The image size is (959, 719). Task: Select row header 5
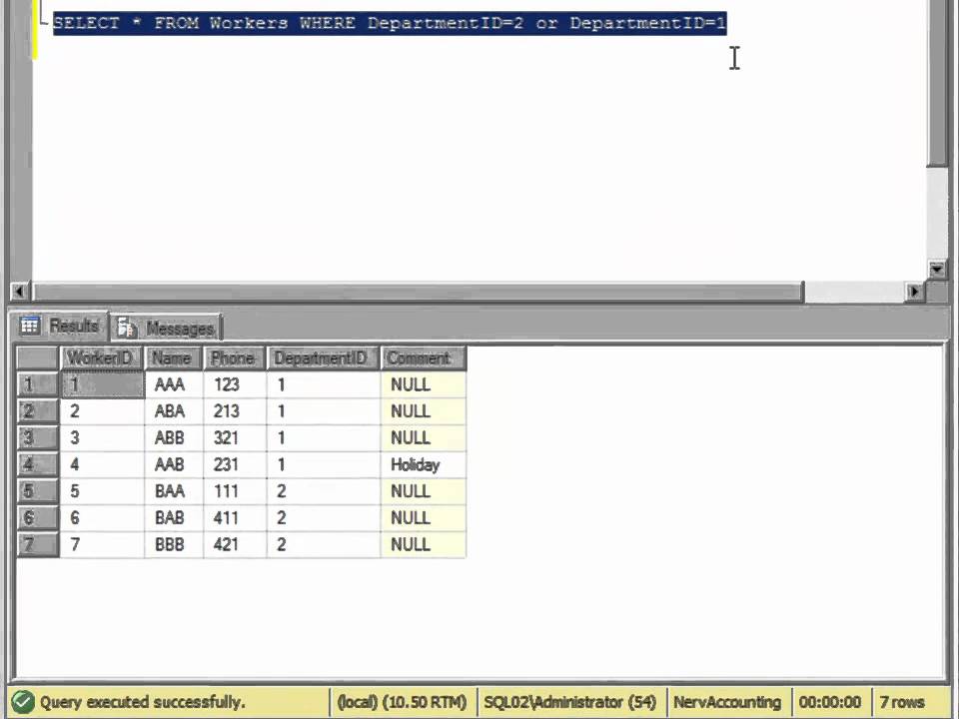[37, 491]
